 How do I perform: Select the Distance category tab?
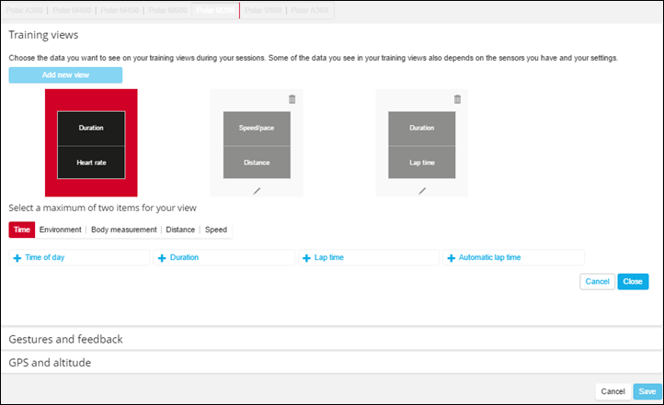(180, 230)
